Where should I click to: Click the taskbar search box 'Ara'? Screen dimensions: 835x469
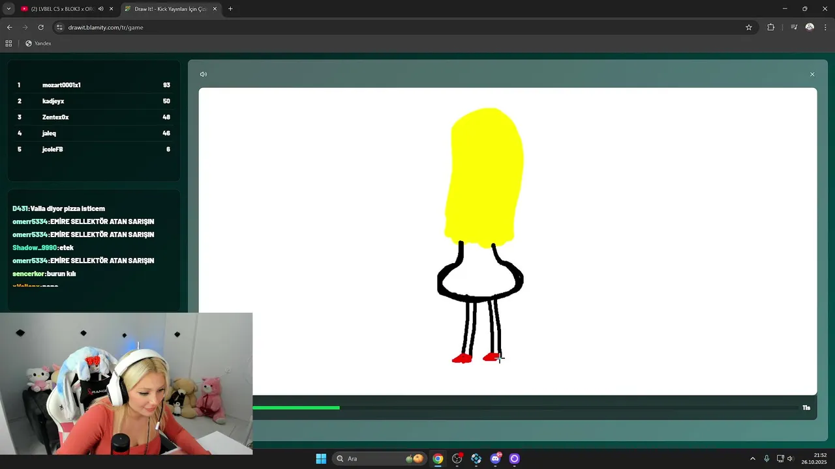click(x=379, y=459)
